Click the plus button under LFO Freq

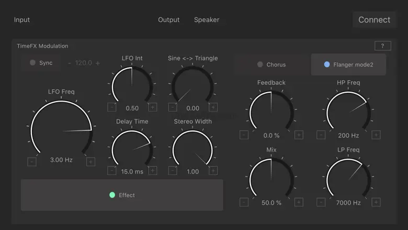click(x=90, y=161)
